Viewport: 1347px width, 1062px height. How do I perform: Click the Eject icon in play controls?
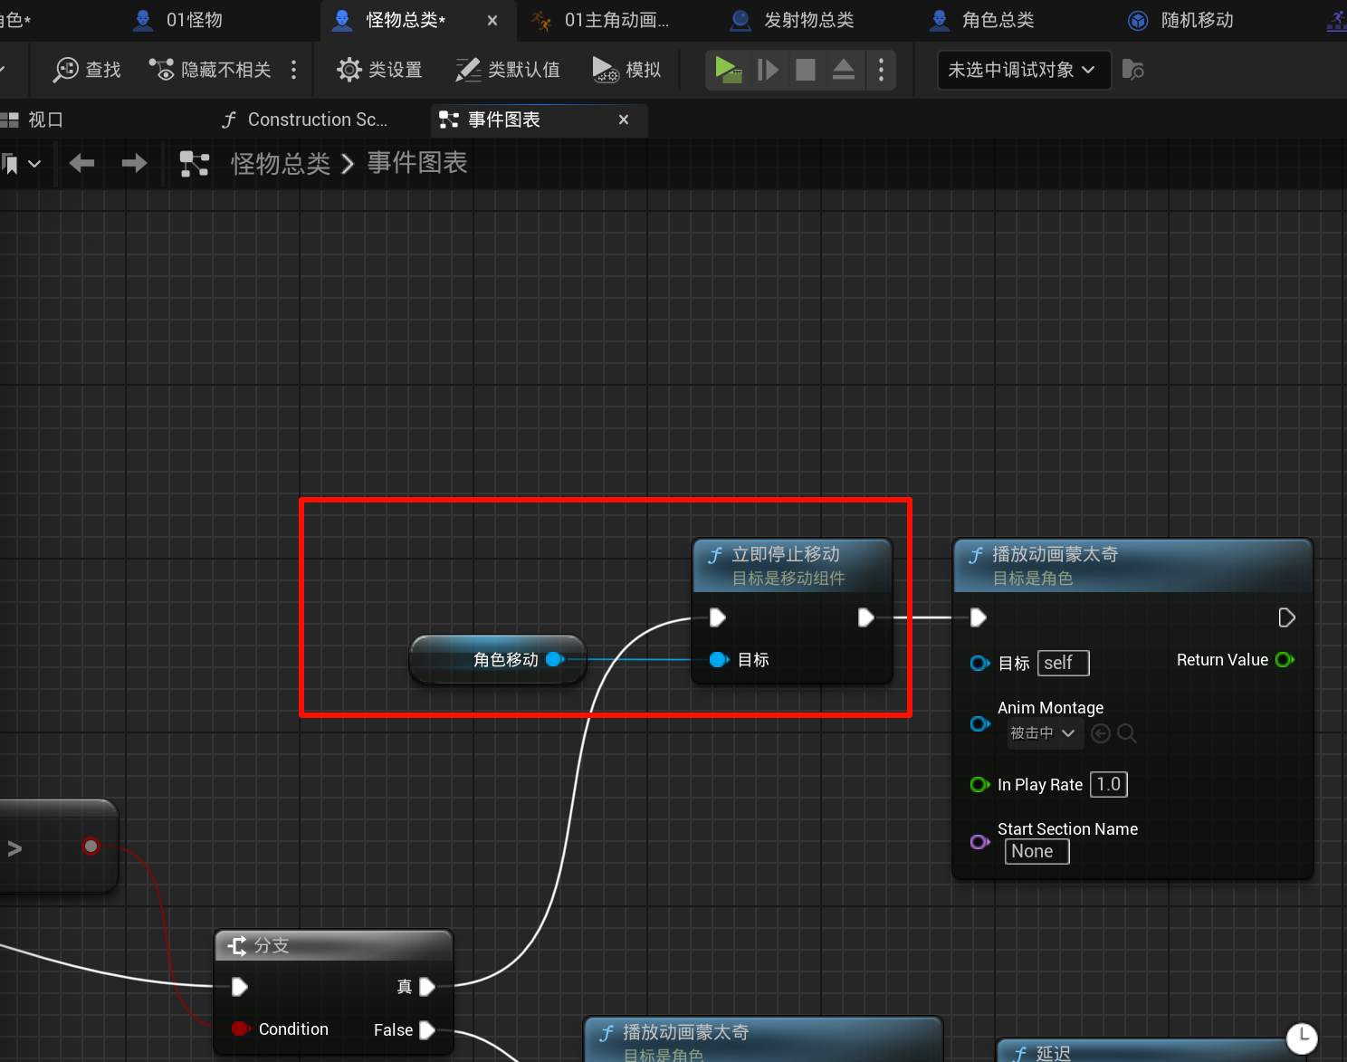tap(843, 70)
